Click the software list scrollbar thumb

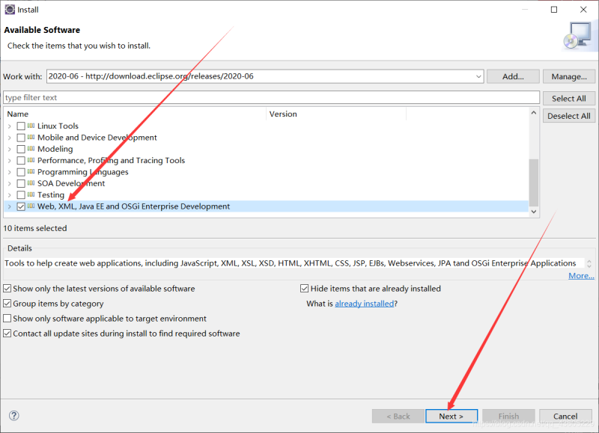click(534, 182)
